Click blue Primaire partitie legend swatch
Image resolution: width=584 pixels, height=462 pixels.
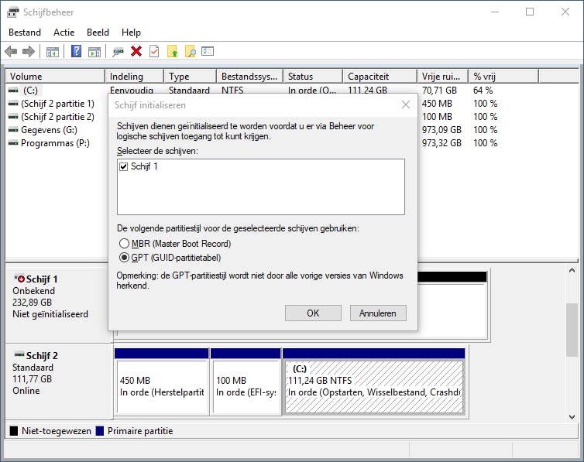(99, 431)
